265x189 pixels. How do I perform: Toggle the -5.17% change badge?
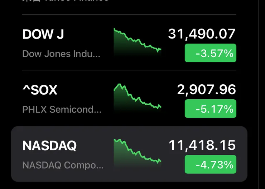pos(211,109)
